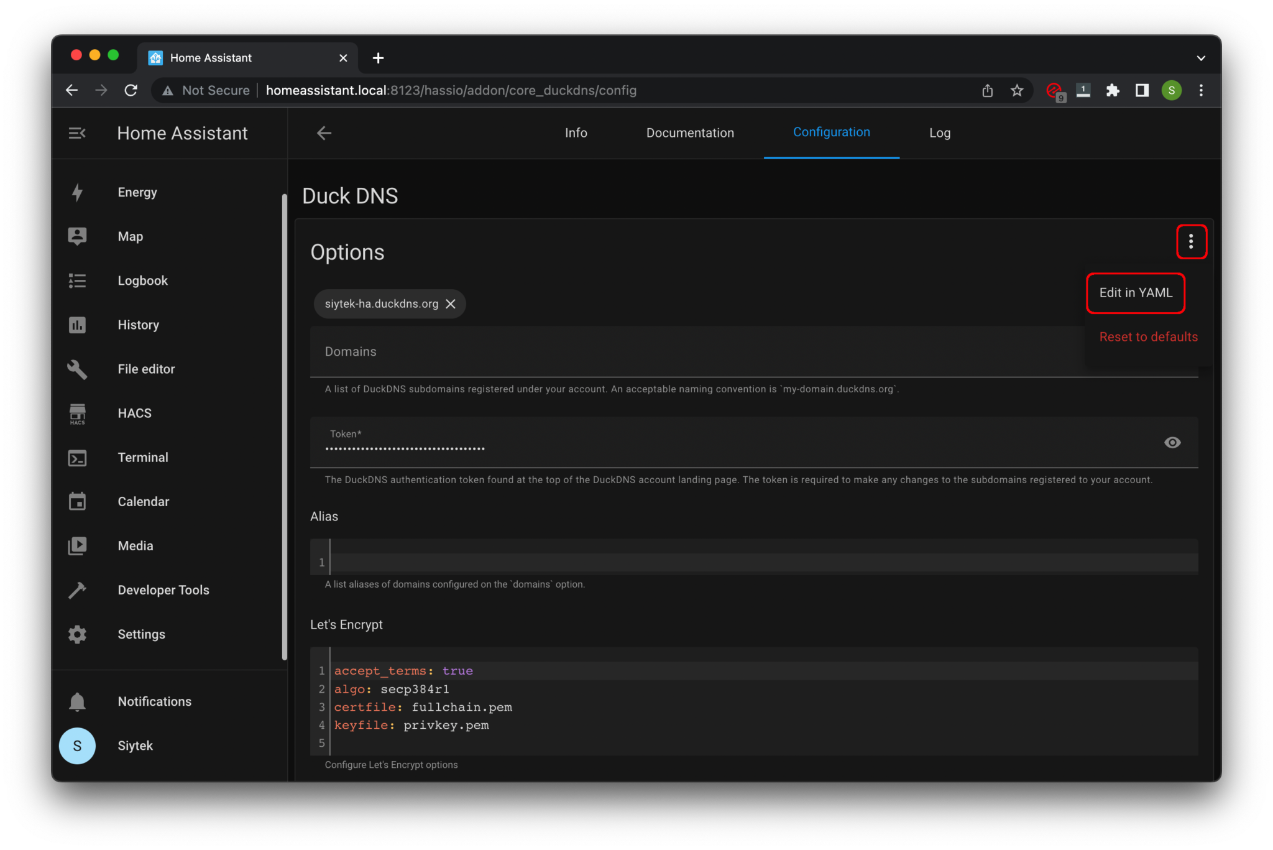Select Edit in YAML menu item
The image size is (1273, 850).
[x=1135, y=293]
